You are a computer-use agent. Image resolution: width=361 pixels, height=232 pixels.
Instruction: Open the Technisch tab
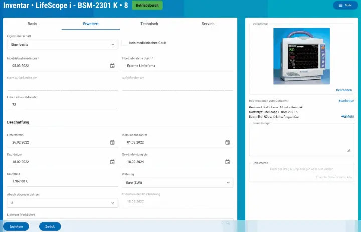click(149, 24)
